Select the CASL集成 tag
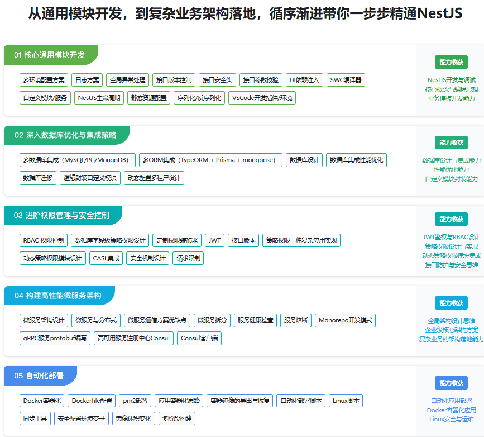Viewport: 484px width, 437px height. coord(106,258)
